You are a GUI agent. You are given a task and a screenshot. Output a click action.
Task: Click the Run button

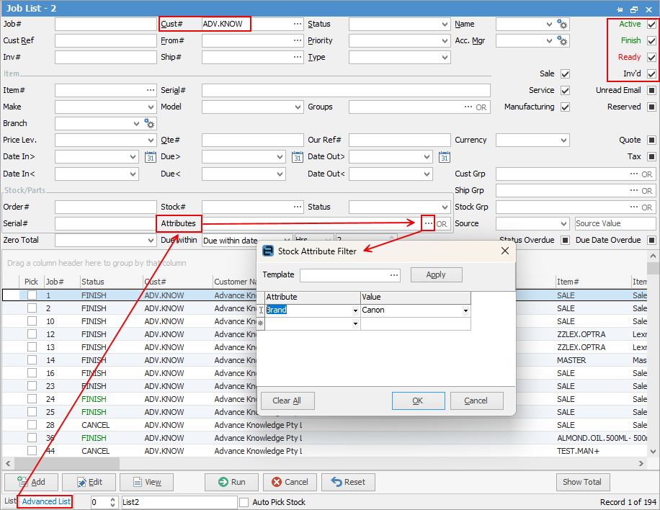[x=231, y=482]
